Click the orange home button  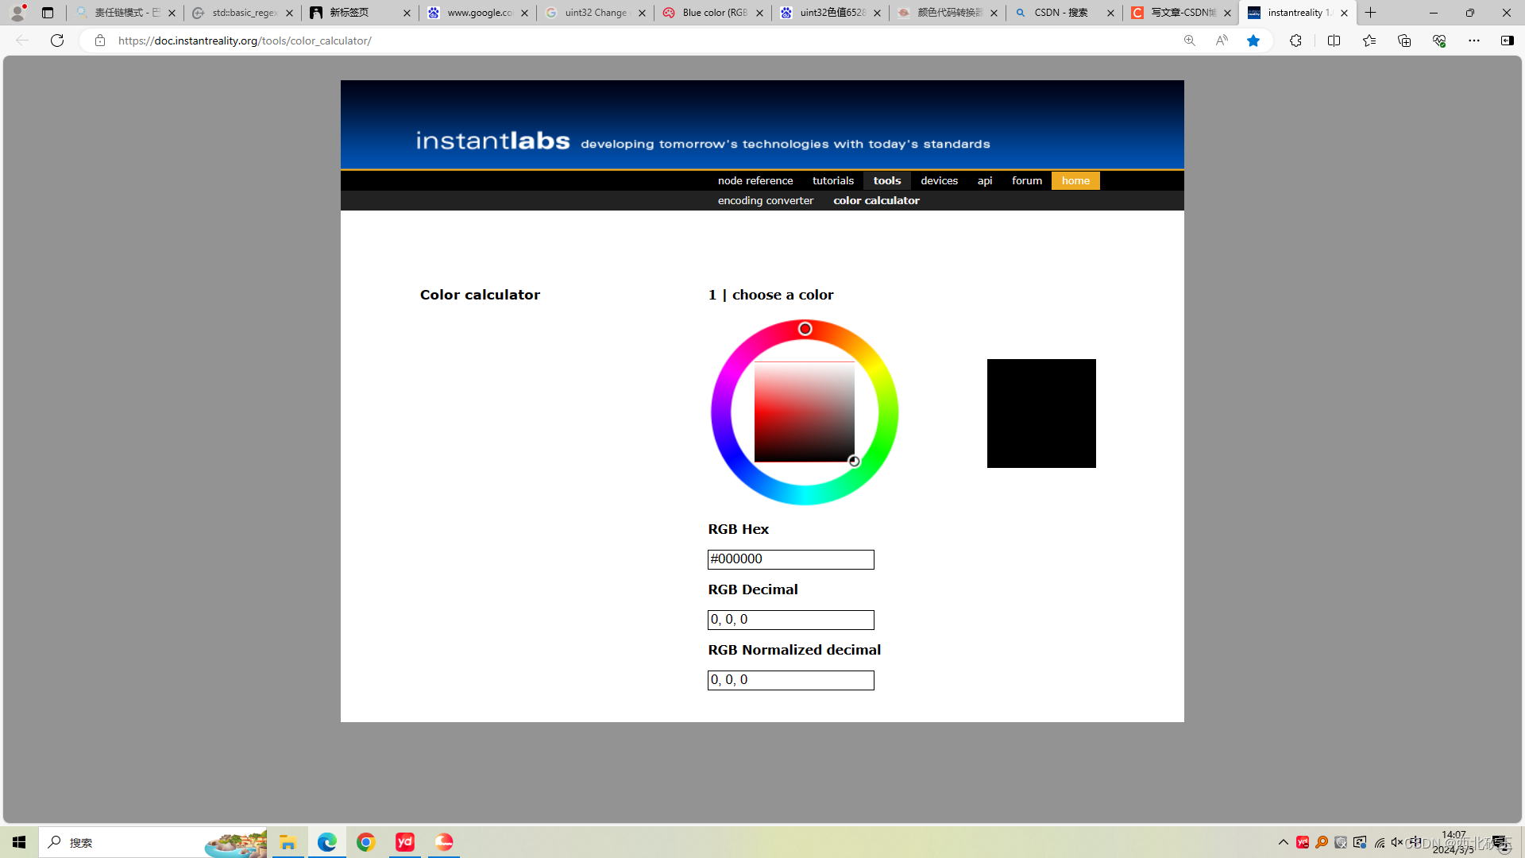1075,181
